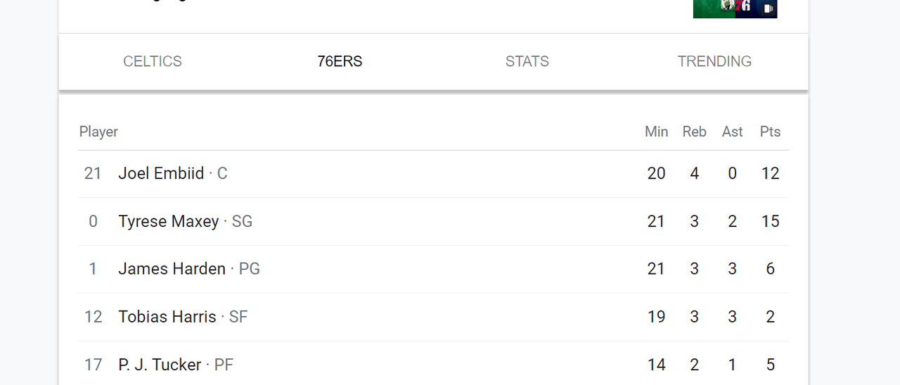The height and width of the screenshot is (385, 900).
Task: Select the 76ERS tab
Action: (x=340, y=62)
